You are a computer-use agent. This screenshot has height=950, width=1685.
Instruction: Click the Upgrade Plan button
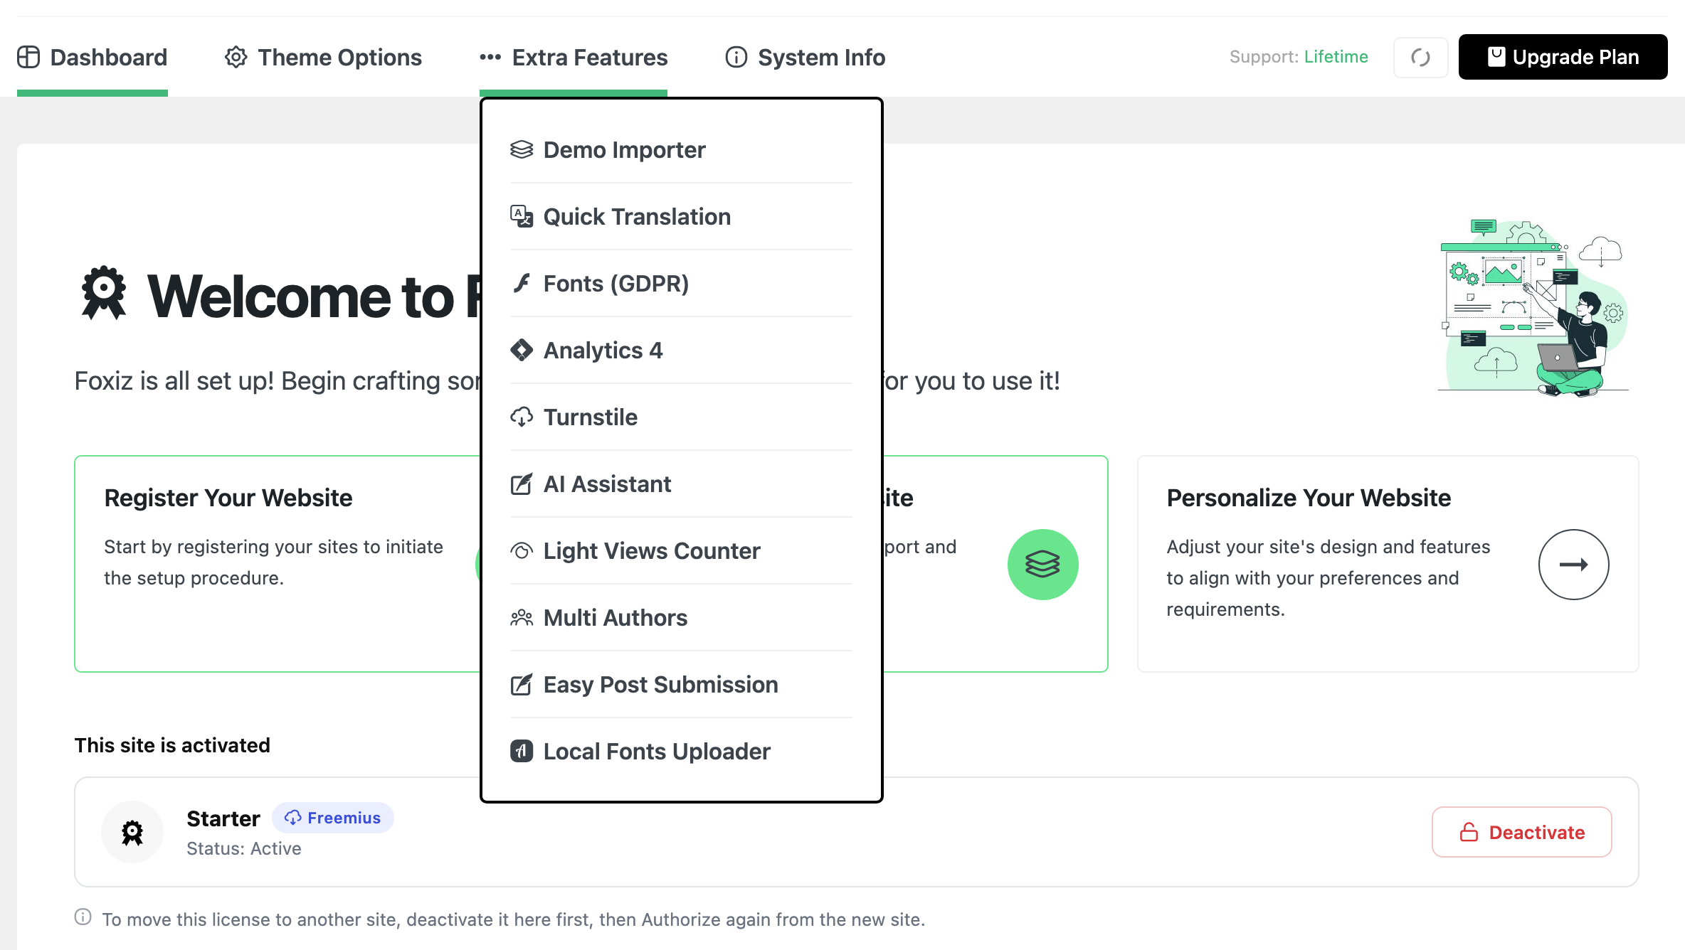coord(1563,57)
